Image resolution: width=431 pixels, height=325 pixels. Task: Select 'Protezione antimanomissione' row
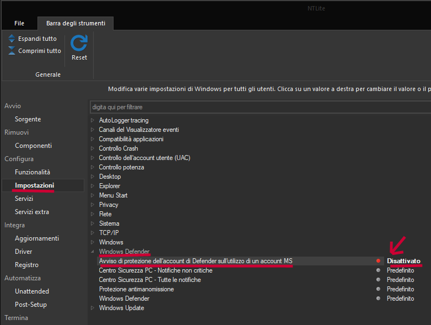tap(136, 289)
